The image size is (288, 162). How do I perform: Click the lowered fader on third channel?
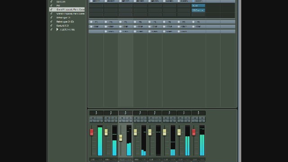(x=121, y=138)
